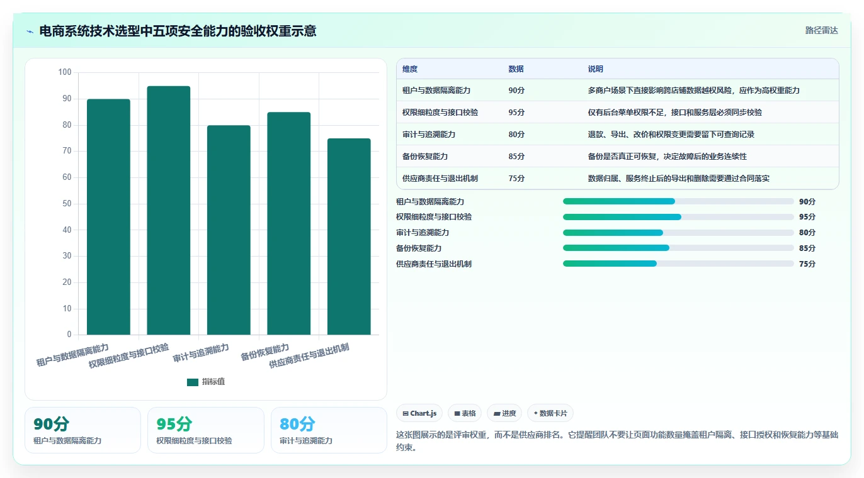Click the description starting 仅有后台菜单权限不足

(x=675, y=113)
